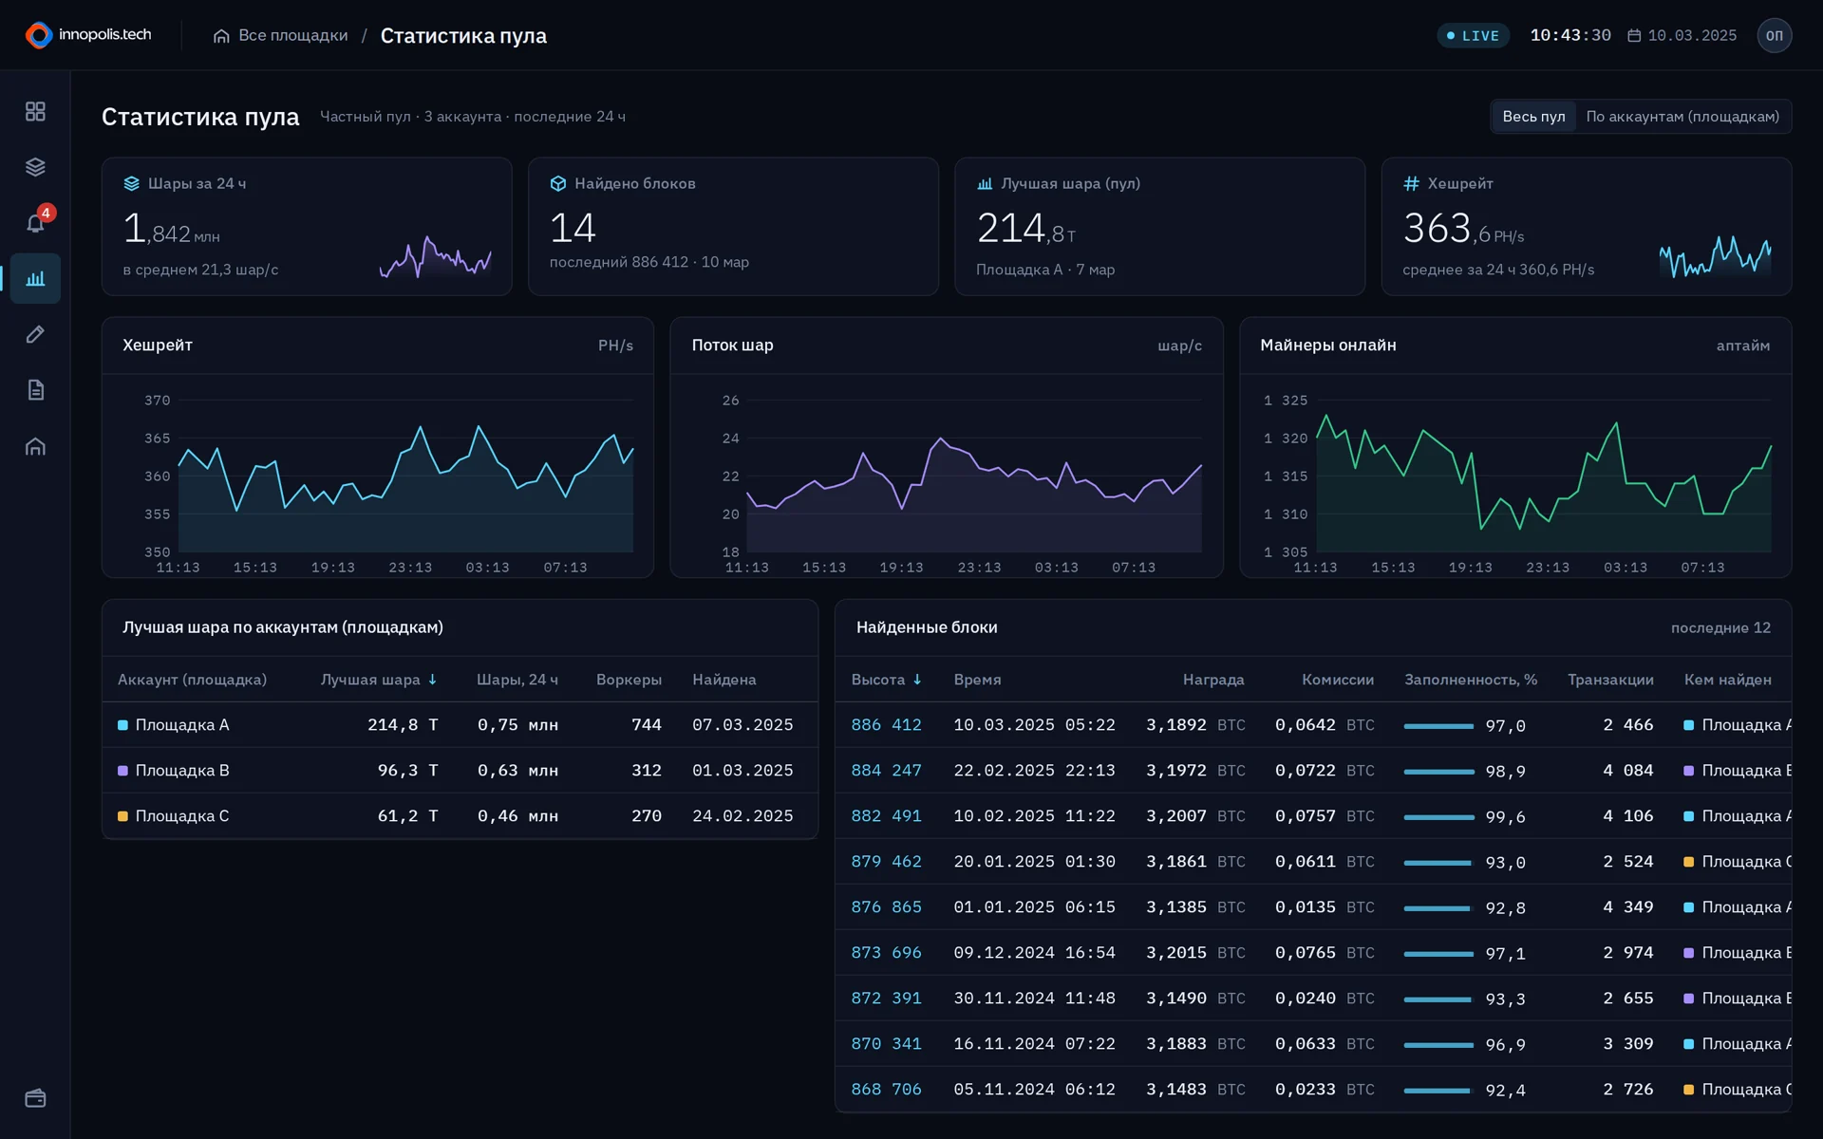Screen dimensions: 1823x1139
Task: Click 'Награда' column header
Action: click(1212, 680)
